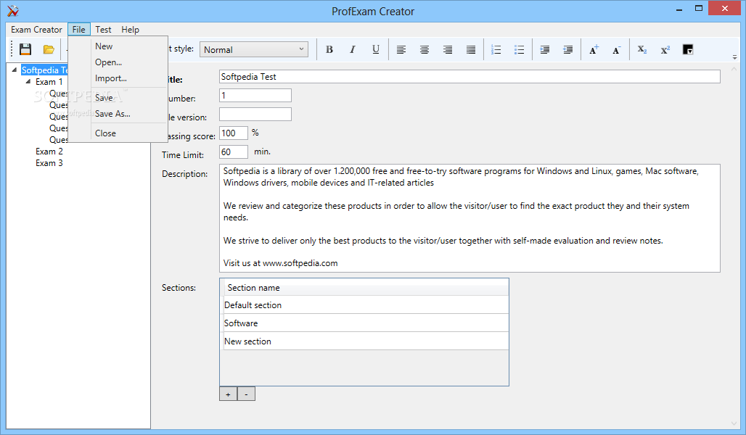Minimize the ProfExam Creator window
The height and width of the screenshot is (435, 746).
pyautogui.click(x=679, y=9)
